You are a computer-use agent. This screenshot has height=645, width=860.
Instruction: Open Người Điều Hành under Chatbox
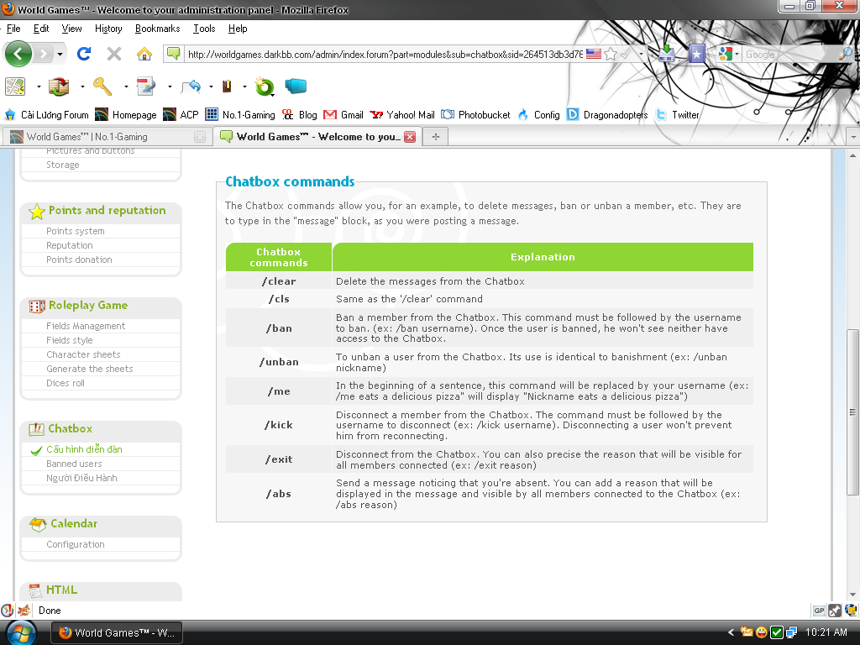coord(81,478)
